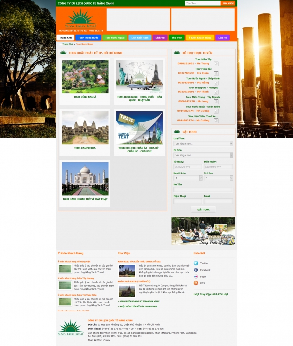Open chat icon beside Ms Xuân
The image size is (293, 346).
pos(216,73)
